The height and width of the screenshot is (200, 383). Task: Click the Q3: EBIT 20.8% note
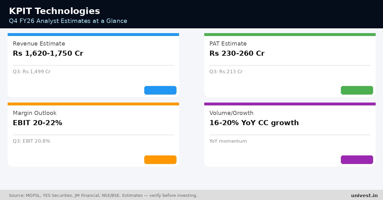(31, 141)
